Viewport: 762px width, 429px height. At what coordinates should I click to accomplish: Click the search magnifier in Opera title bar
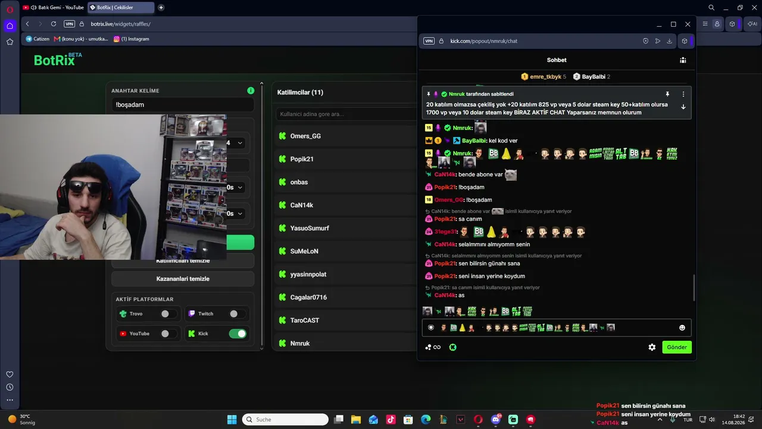pyautogui.click(x=711, y=8)
